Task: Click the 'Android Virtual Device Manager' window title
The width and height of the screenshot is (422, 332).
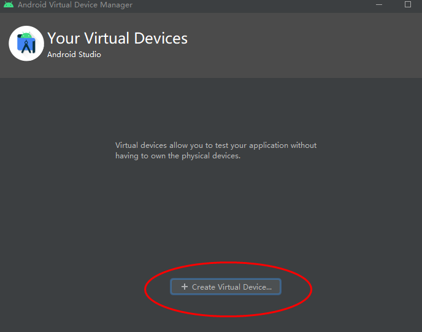Action: click(75, 5)
